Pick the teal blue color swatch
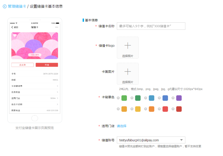 pyautogui.click(x=151, y=98)
